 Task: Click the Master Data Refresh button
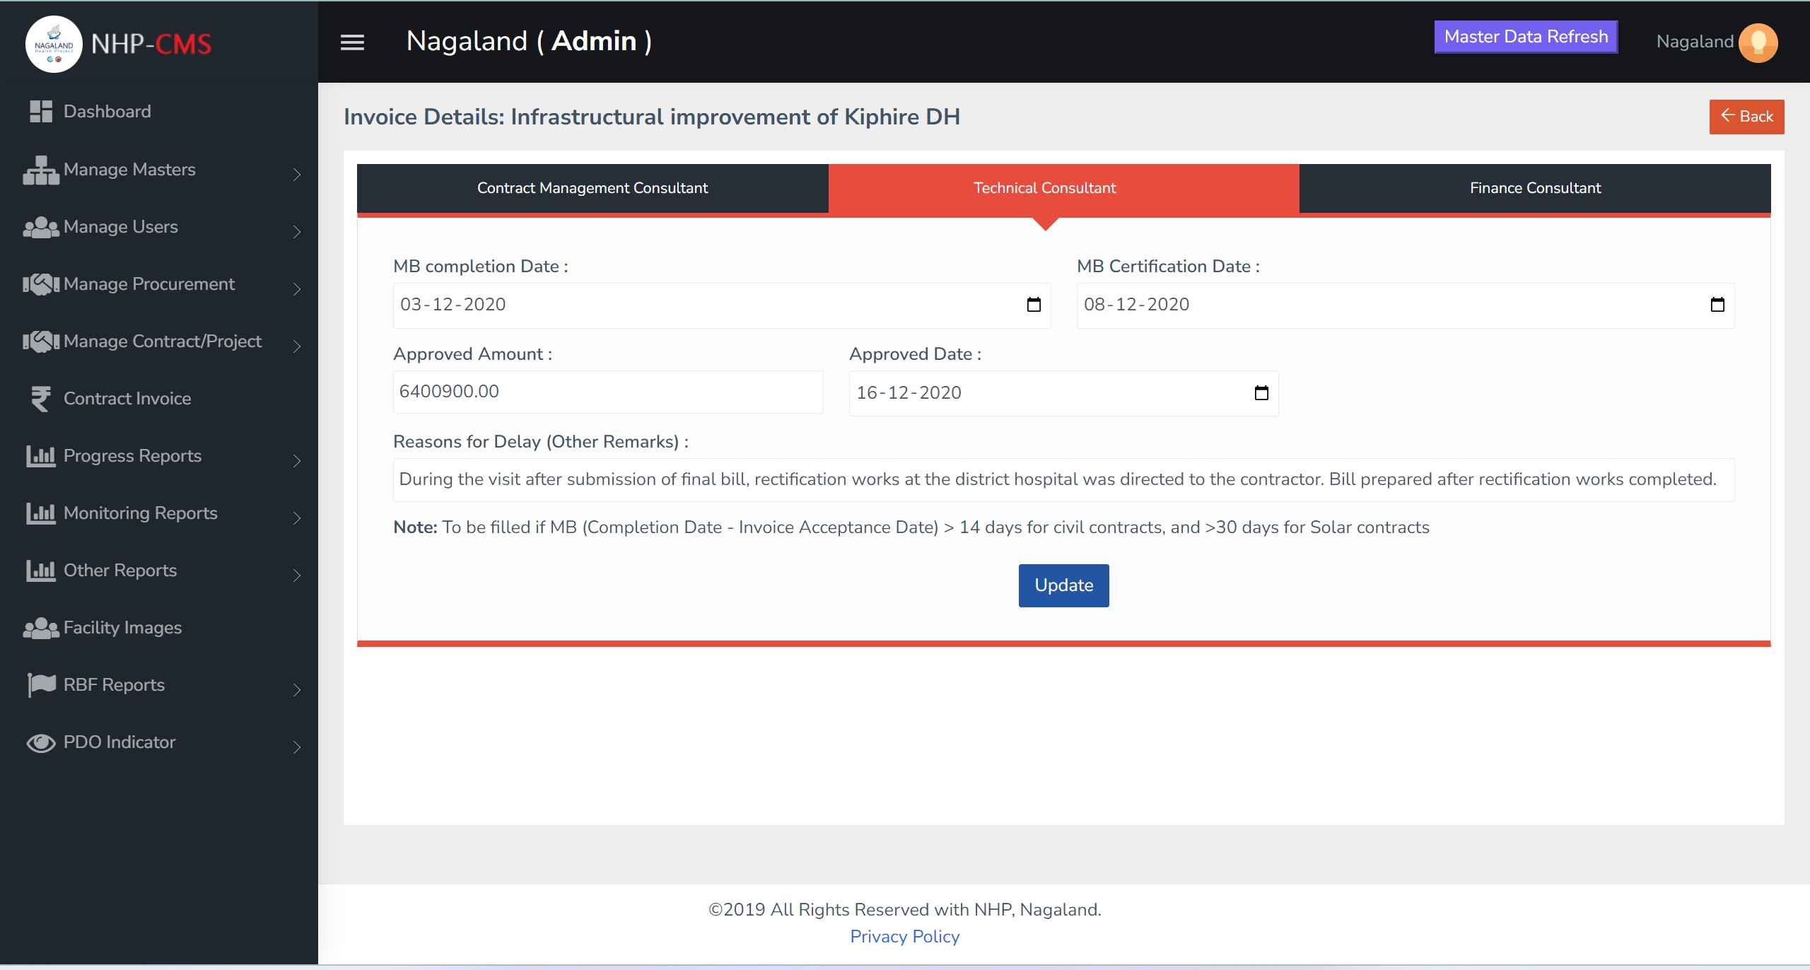[x=1526, y=37]
